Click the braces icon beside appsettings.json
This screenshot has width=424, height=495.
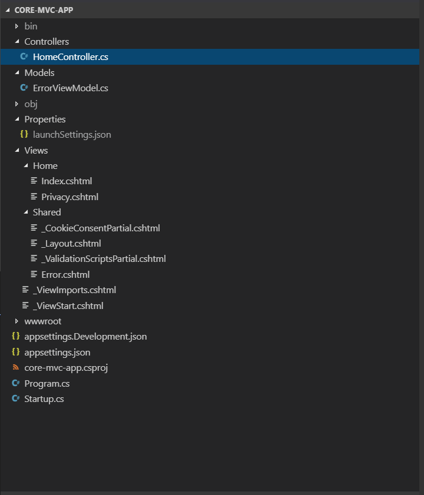coord(16,353)
